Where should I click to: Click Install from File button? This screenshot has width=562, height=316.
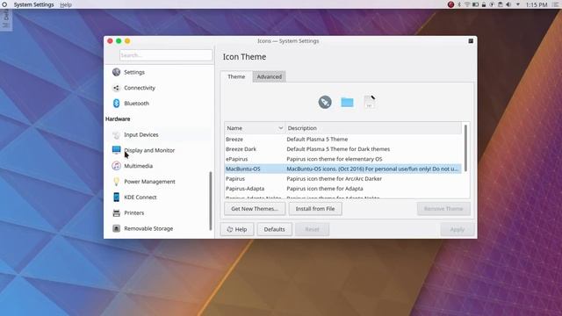315,209
